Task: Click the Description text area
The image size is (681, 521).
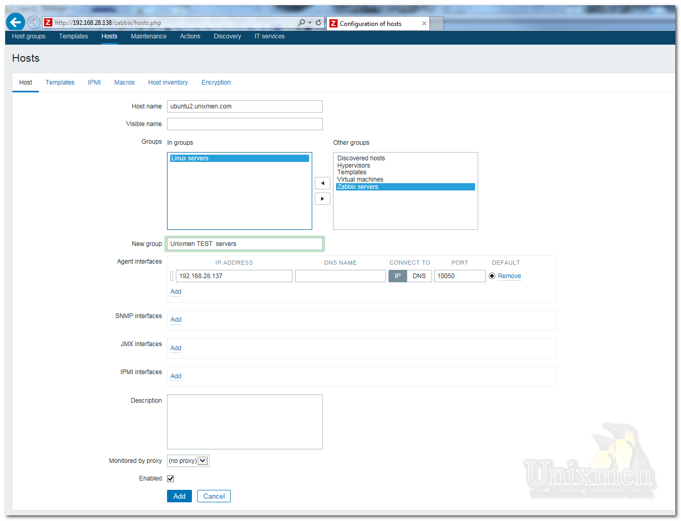Action: click(x=245, y=422)
